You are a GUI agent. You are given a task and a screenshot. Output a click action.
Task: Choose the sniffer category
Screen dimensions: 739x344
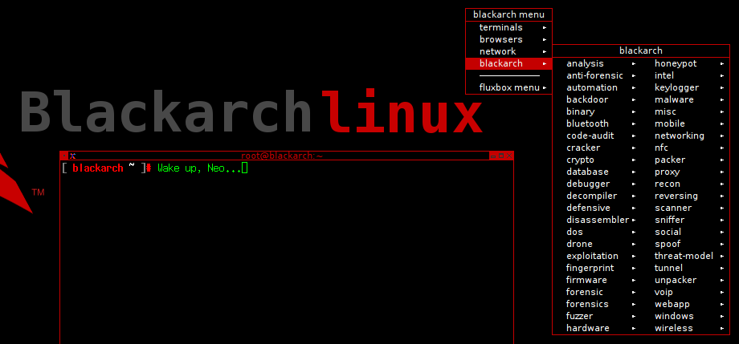685,220
